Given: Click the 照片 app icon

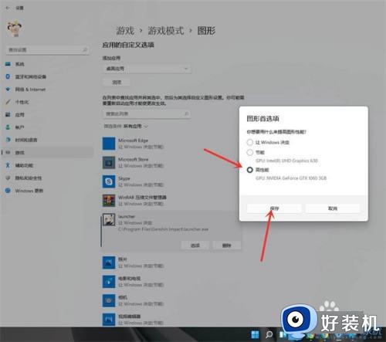Looking at the screenshot, I should (x=109, y=262).
